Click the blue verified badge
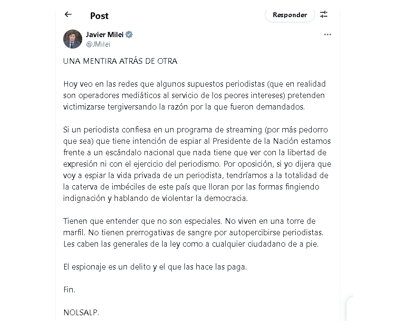This screenshot has width=395, height=330. click(129, 35)
